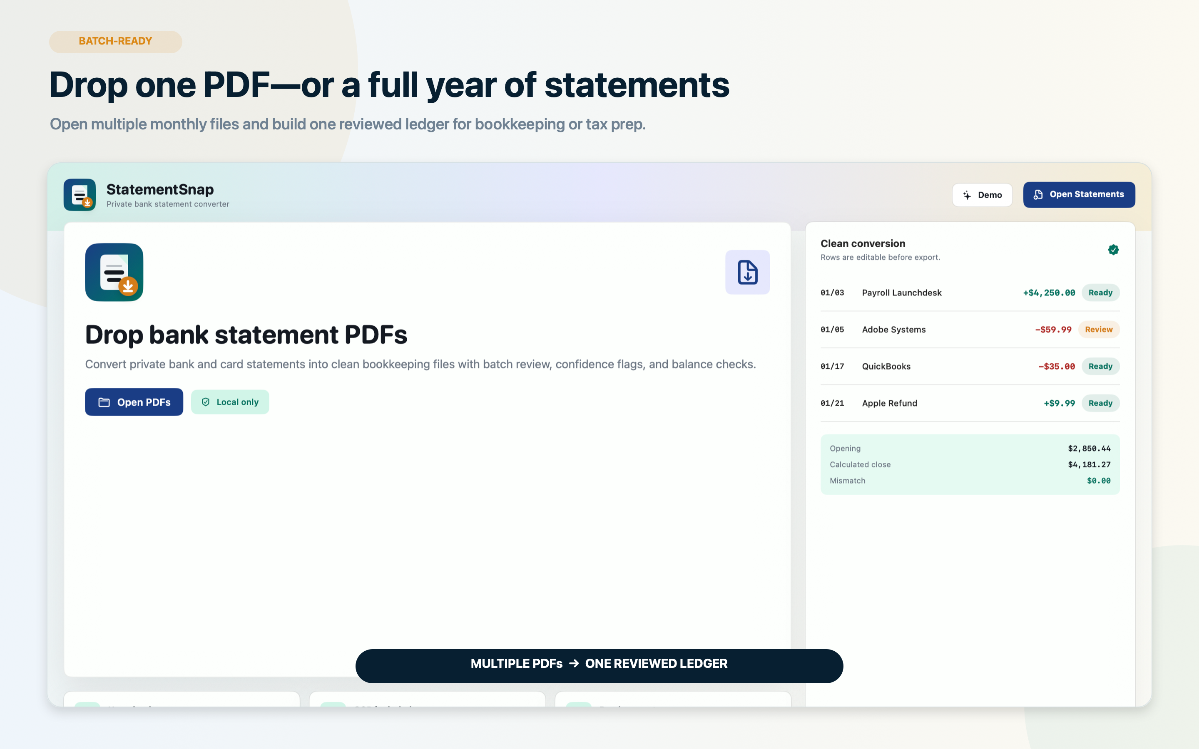The image size is (1199, 749).
Task: Select the Payroll Launchdesk transaction row
Action: coord(970,293)
